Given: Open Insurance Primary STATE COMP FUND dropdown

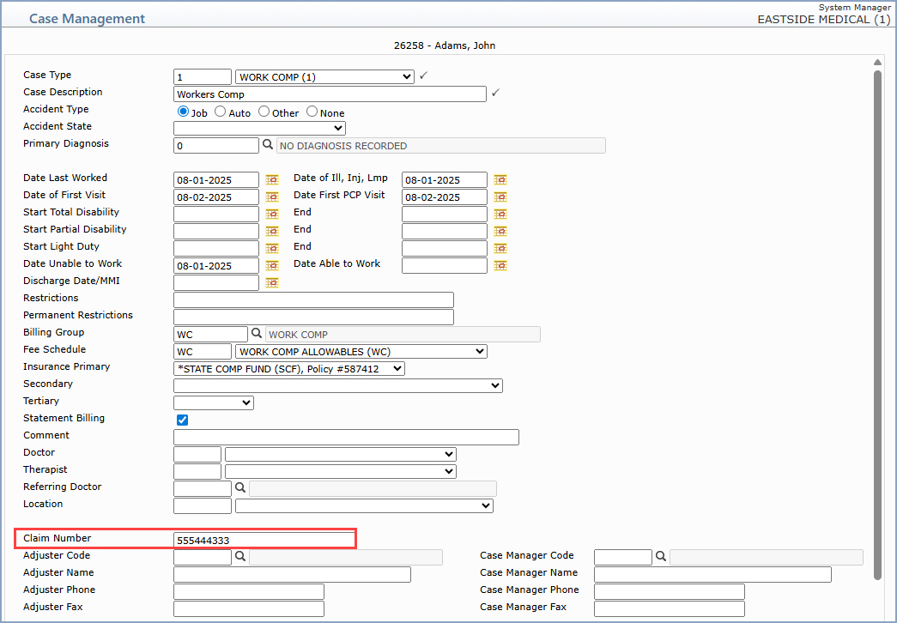Looking at the screenshot, I should click(x=288, y=368).
